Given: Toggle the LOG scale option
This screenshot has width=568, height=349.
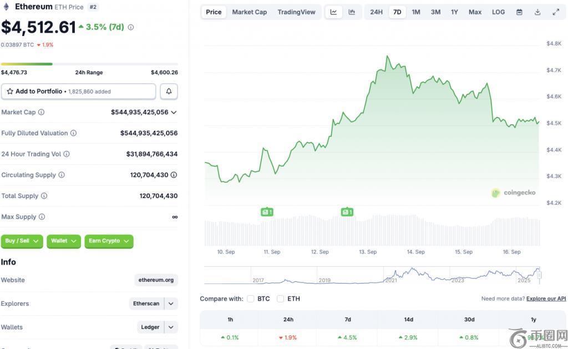Looking at the screenshot, I should pos(498,12).
